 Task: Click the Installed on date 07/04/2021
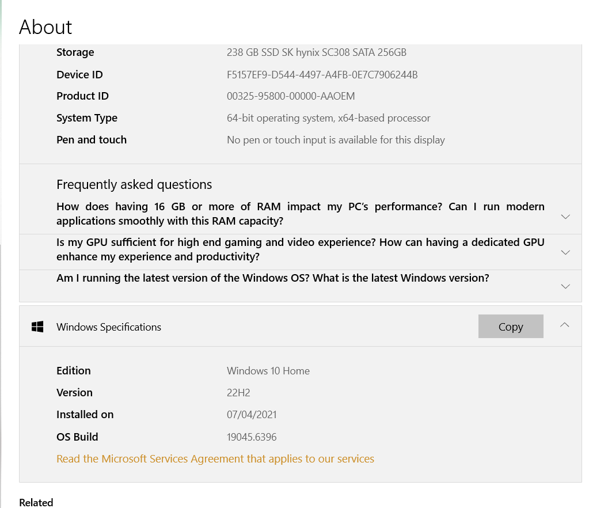click(x=251, y=414)
